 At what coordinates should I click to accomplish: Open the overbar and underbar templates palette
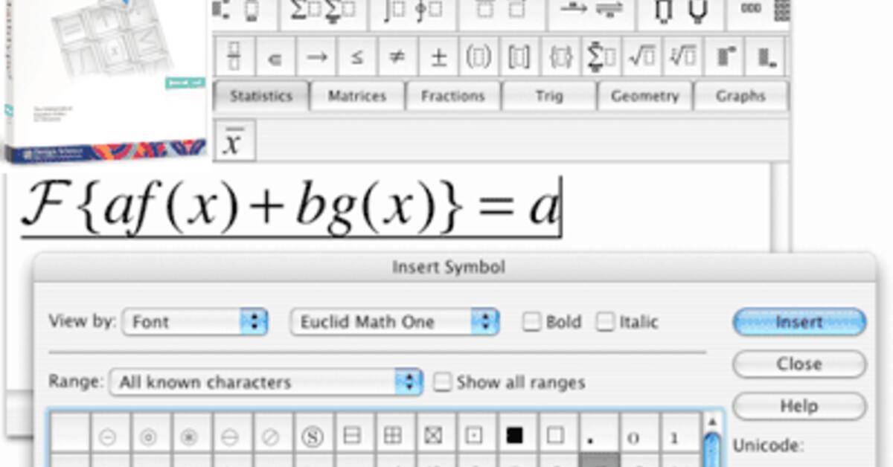point(502,13)
